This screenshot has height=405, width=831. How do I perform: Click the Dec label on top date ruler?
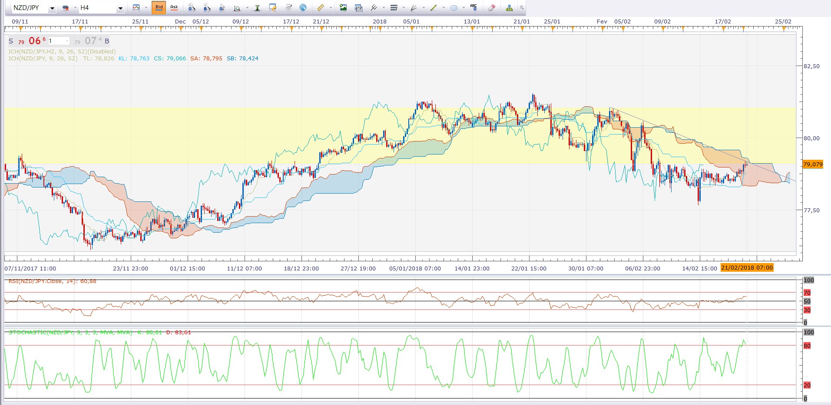tap(180, 21)
